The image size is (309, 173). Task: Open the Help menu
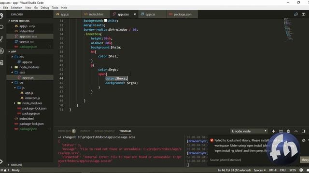pos(64,8)
